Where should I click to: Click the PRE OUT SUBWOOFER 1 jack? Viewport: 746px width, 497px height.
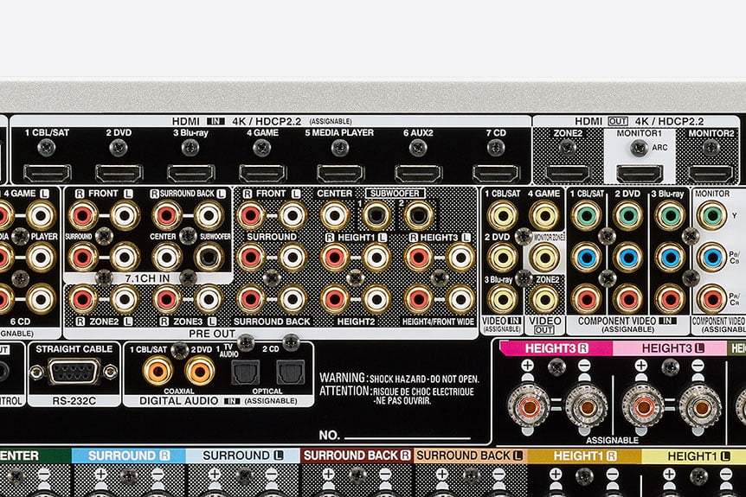point(376,215)
